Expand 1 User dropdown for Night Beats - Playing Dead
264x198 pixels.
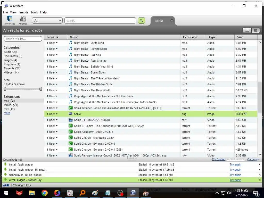tap(52, 49)
